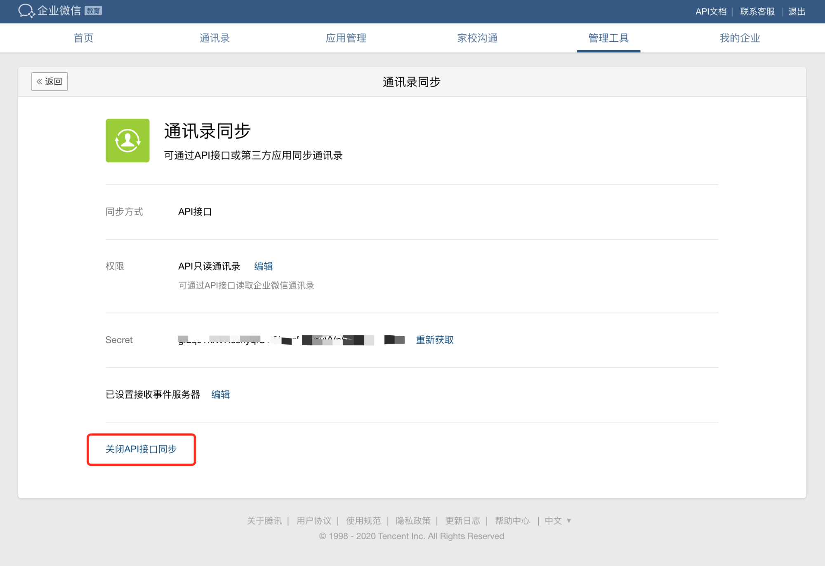The width and height of the screenshot is (825, 566).
Task: Switch to the 通讯录 tab
Action: [214, 38]
